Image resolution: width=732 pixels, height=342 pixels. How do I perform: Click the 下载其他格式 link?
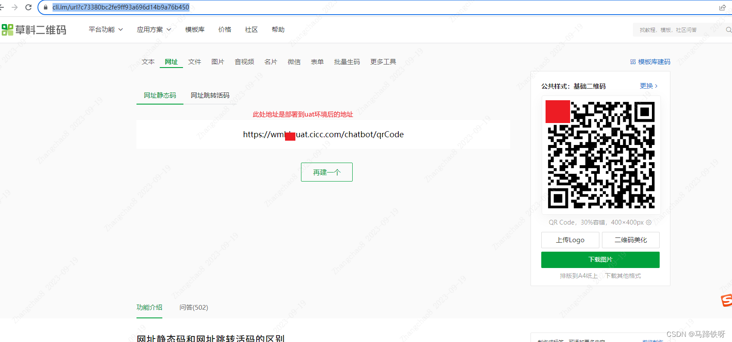pyautogui.click(x=623, y=276)
